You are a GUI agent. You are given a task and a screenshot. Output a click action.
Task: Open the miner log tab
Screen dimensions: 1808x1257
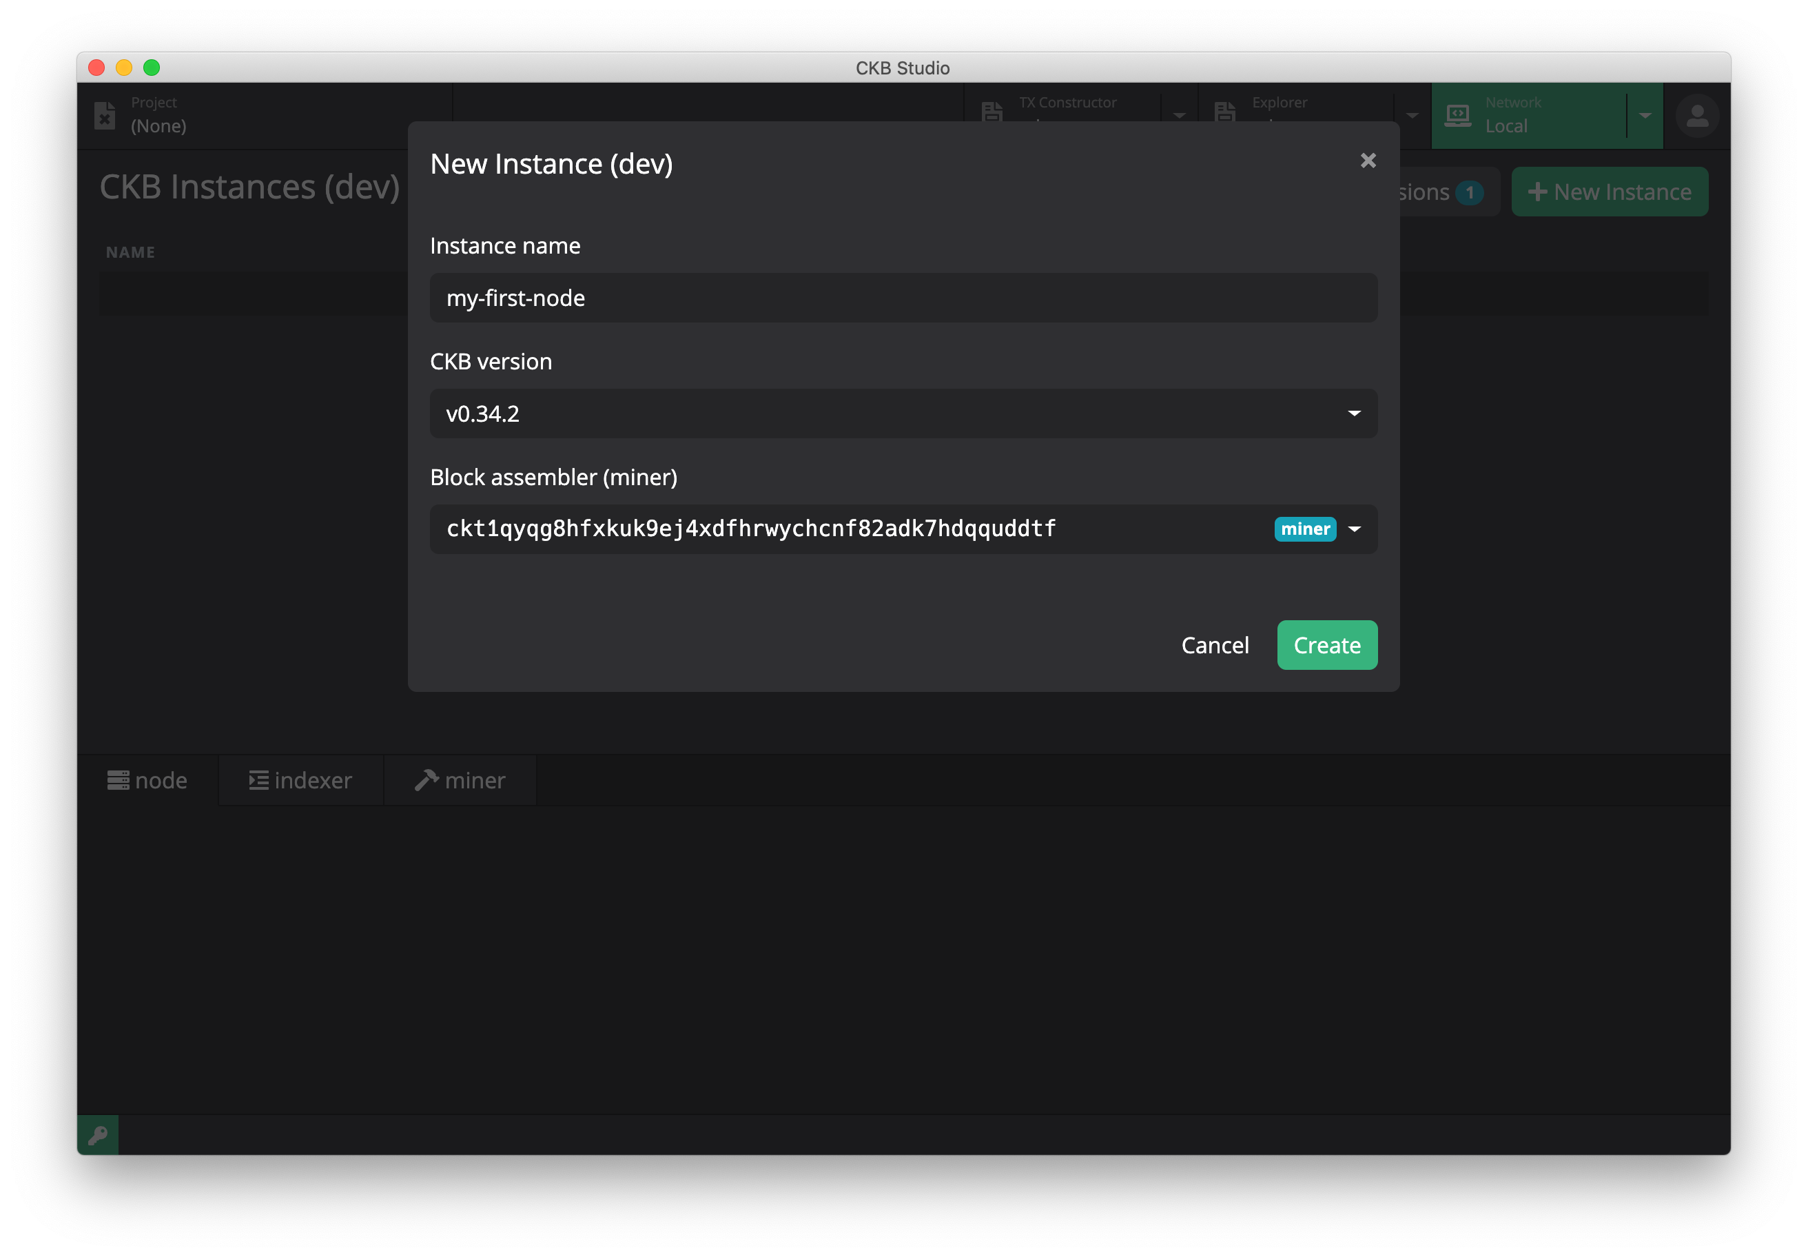tap(461, 781)
